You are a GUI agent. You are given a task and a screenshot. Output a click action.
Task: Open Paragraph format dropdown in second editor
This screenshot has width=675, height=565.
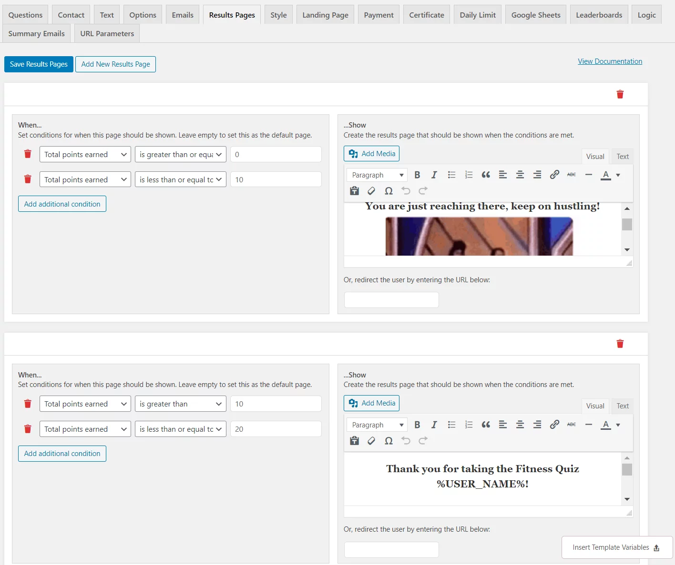click(377, 425)
